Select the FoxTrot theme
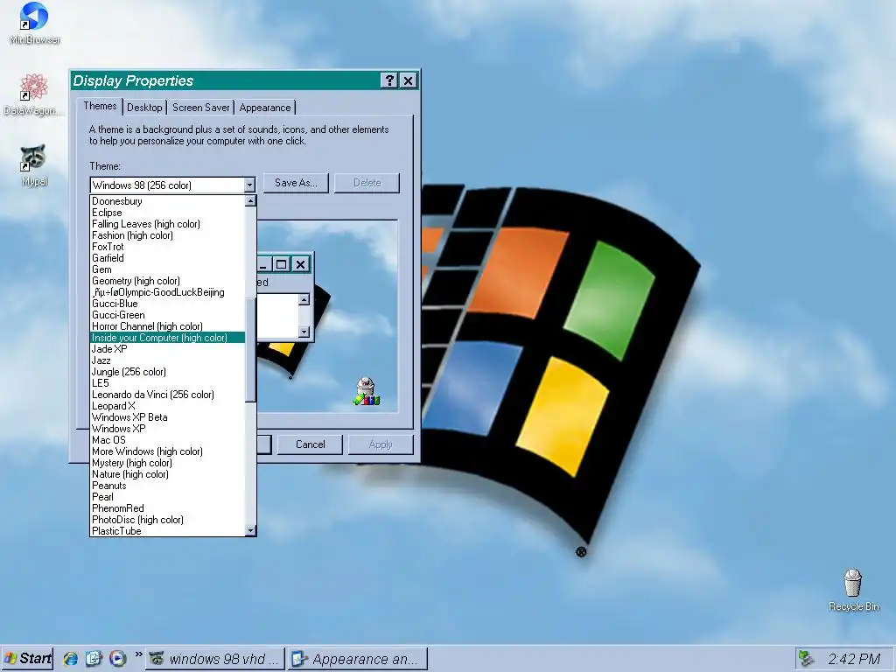Image resolution: width=896 pixels, height=672 pixels. tap(168, 247)
